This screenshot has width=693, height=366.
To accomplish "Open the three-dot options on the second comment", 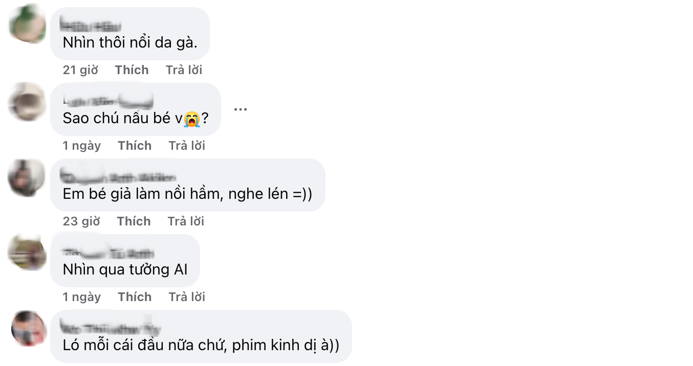I will point(241,108).
